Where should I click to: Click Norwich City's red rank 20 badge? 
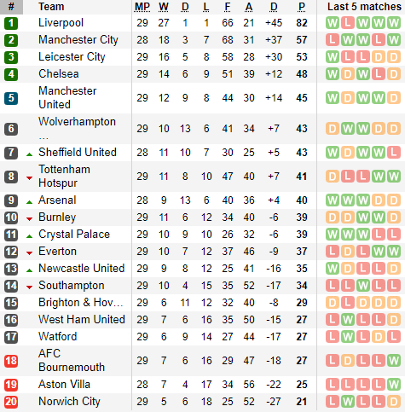11,402
